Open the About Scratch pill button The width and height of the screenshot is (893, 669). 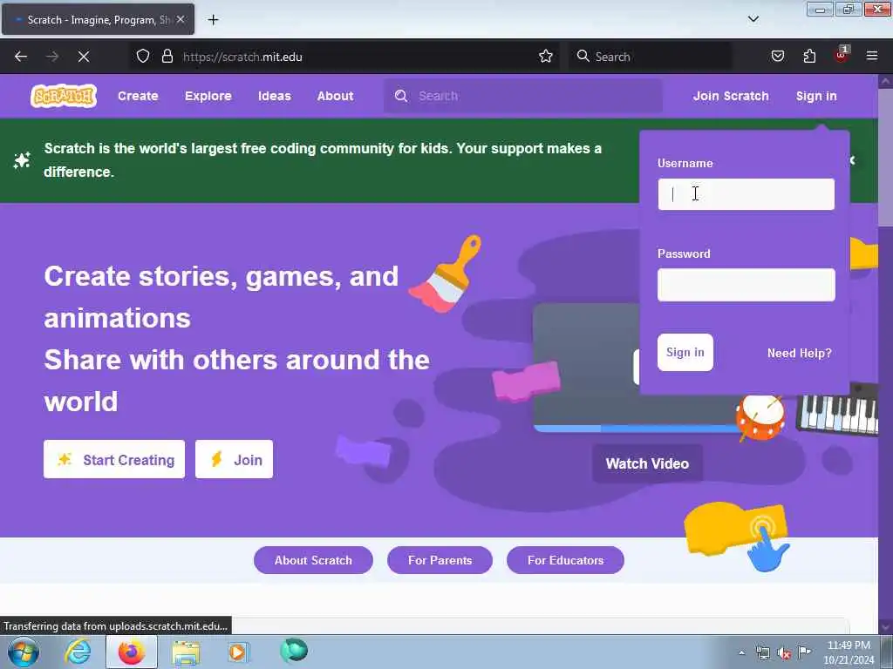click(313, 560)
